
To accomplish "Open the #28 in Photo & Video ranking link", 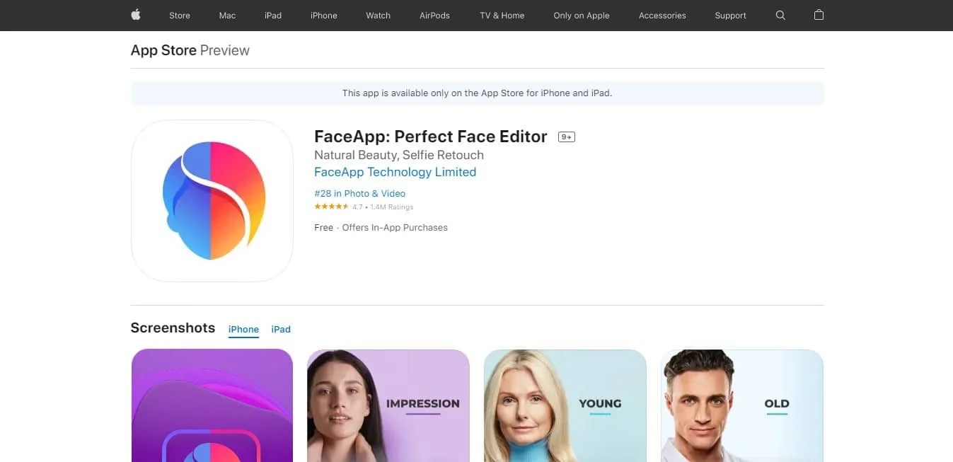I will pos(359,193).
